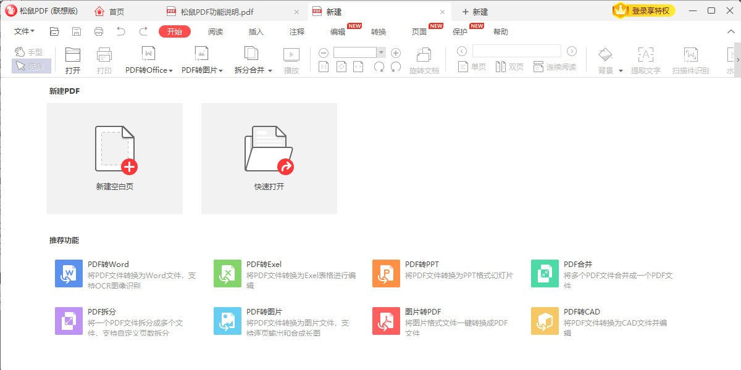The image size is (741, 370).
Task: Open the PDF转Word feature
Action: click(x=127, y=274)
